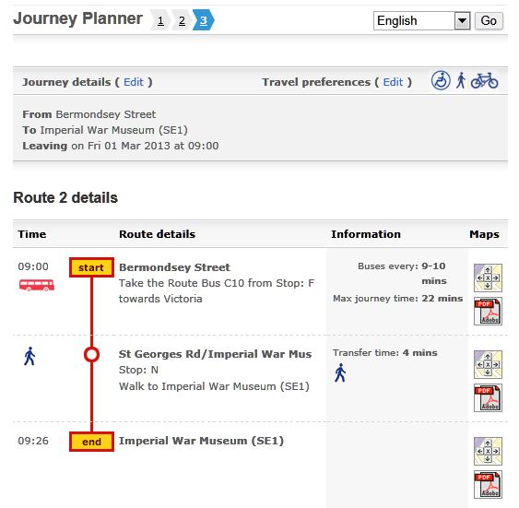This screenshot has height=508, width=519.
Task: Edit the Travel preferences
Action: [393, 82]
